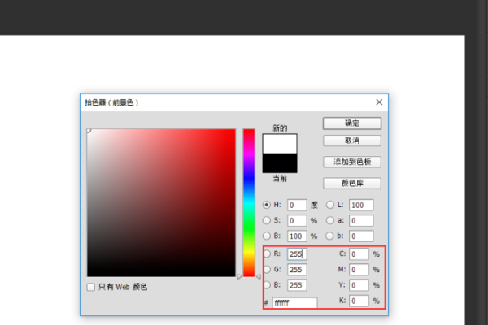488x325 pixels.
Task: Click the 添加到色板 button
Action: tap(351, 162)
